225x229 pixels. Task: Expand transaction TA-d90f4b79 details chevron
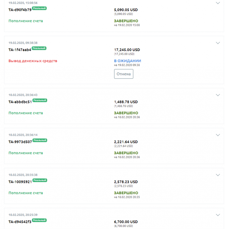click(x=218, y=3)
